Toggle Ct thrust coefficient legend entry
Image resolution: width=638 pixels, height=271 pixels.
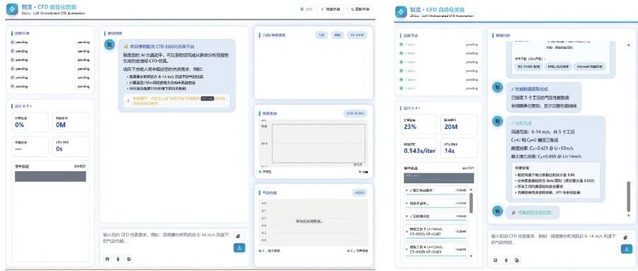(269, 250)
